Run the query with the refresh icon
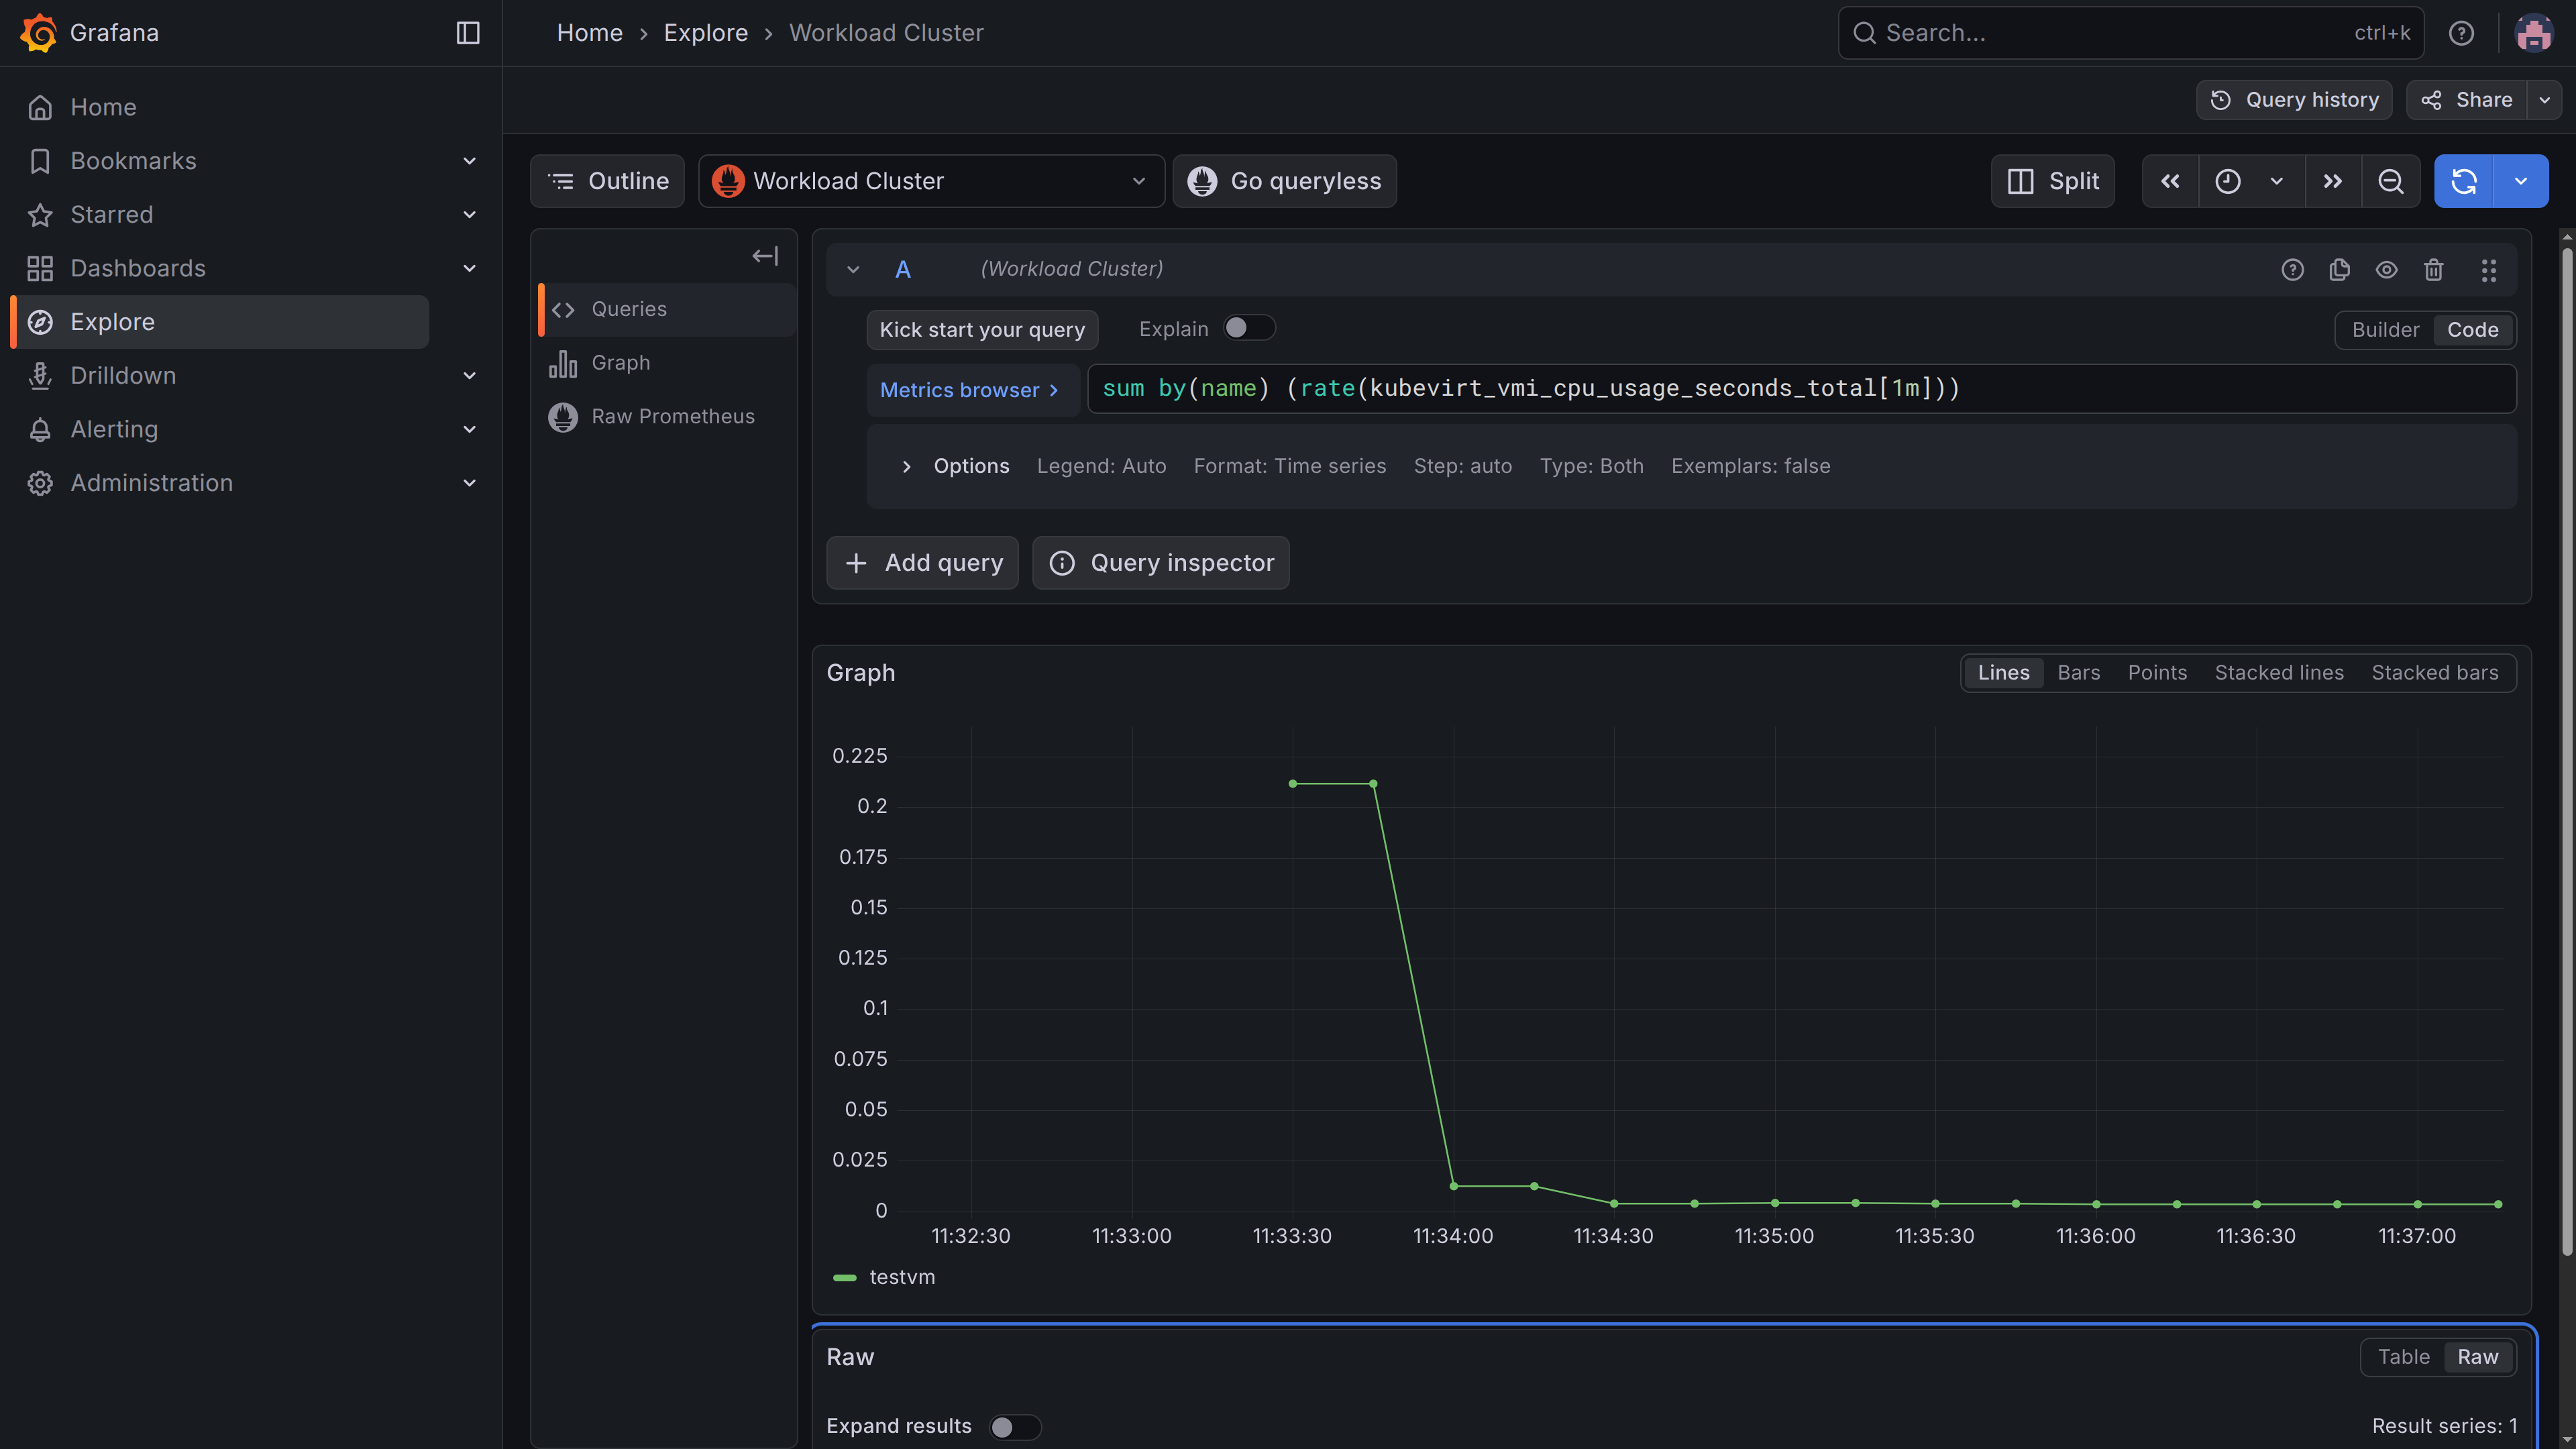2576x1449 pixels. click(2464, 181)
